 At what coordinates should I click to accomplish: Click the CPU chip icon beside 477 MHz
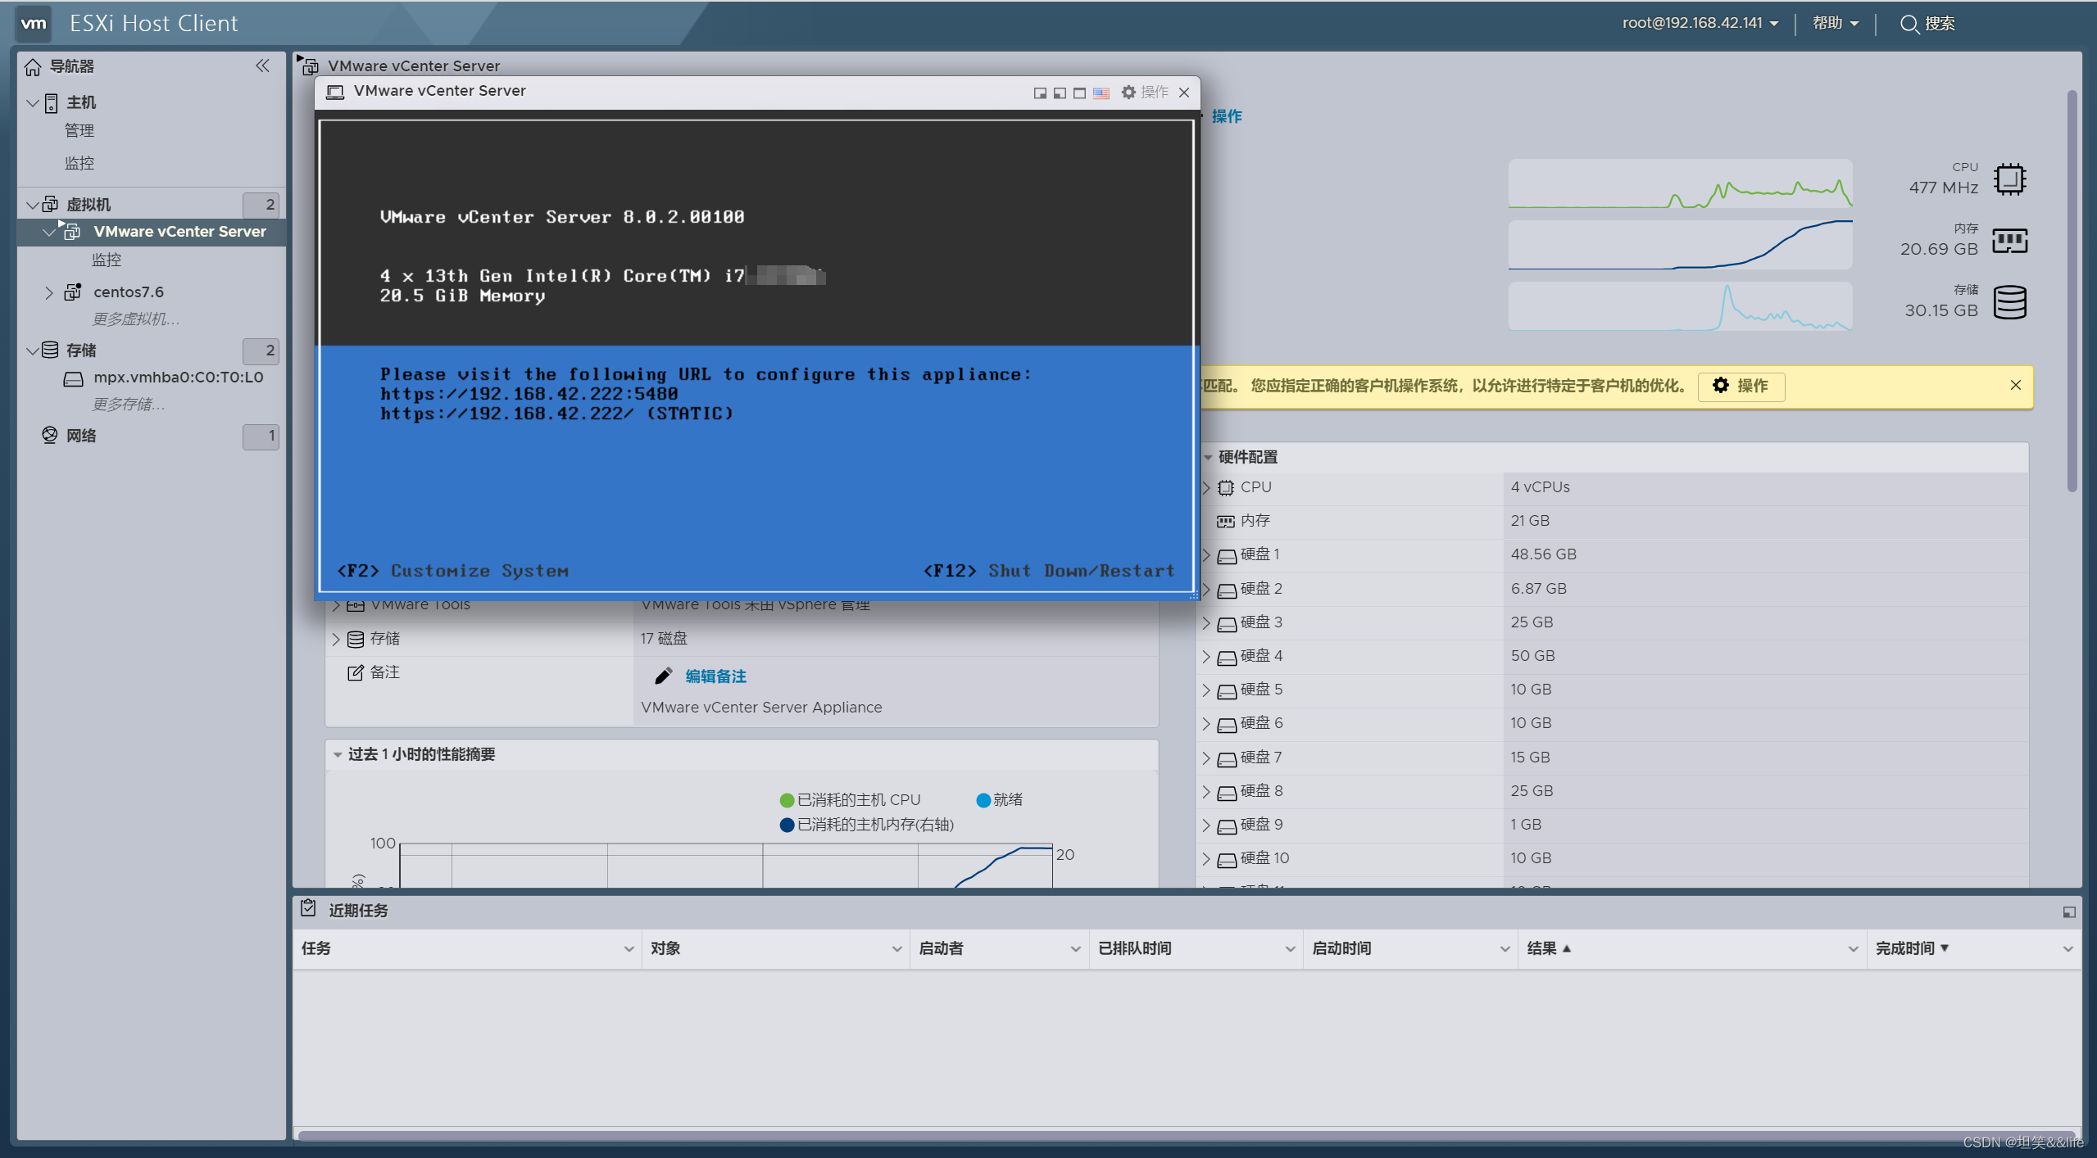coord(2010,179)
